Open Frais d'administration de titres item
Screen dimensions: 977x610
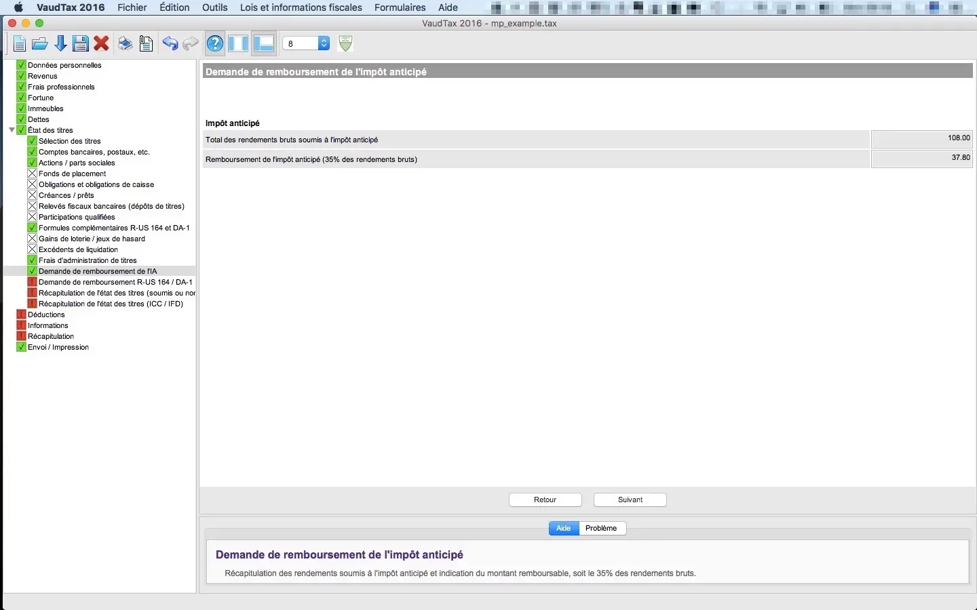tap(88, 260)
